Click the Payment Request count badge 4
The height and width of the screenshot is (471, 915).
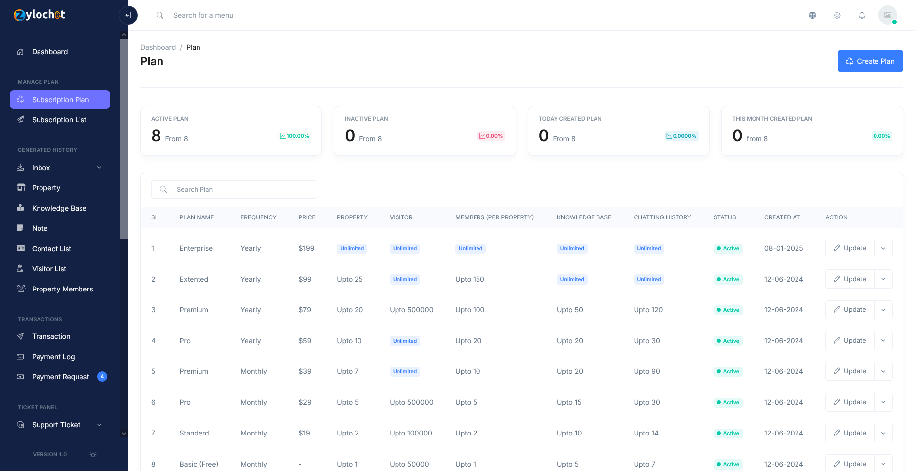click(x=102, y=377)
